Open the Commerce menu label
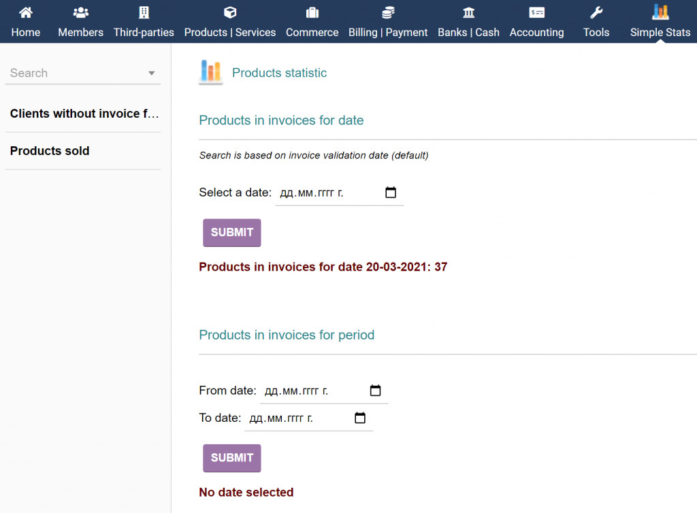This screenshot has width=697, height=513. (312, 33)
